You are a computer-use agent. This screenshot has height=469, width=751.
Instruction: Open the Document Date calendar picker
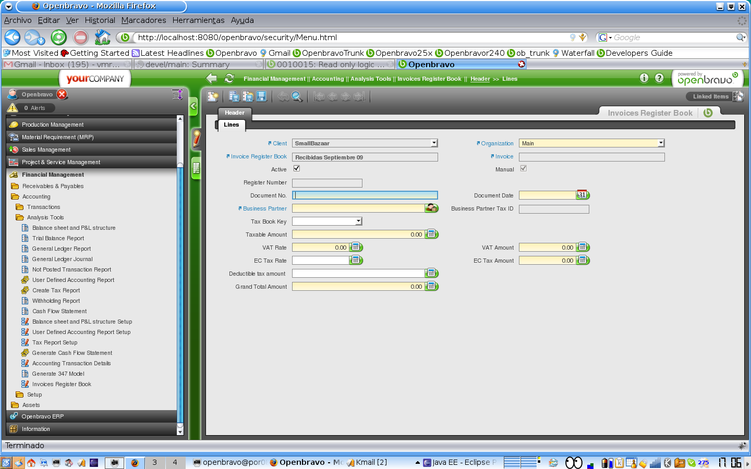point(583,195)
